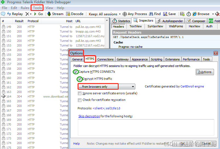Image resolution: width=220 pixels, height=149 pixels.
Task: Click Go to resume breakpoints
Action: click(x=39, y=14)
